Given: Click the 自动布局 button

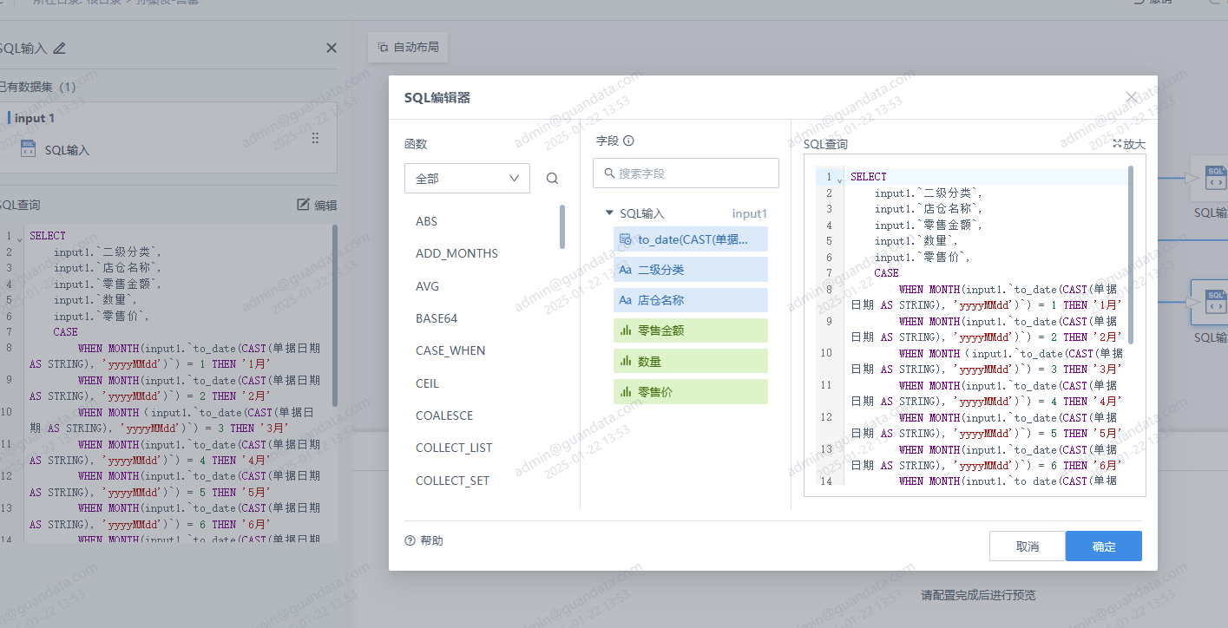Looking at the screenshot, I should [x=408, y=48].
